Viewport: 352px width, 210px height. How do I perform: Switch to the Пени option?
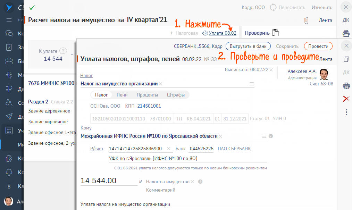pyautogui.click(x=122, y=95)
